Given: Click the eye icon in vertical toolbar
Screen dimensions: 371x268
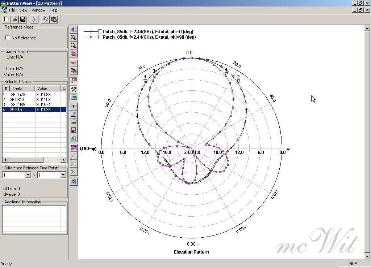Looking at the screenshot, I should (x=74, y=106).
